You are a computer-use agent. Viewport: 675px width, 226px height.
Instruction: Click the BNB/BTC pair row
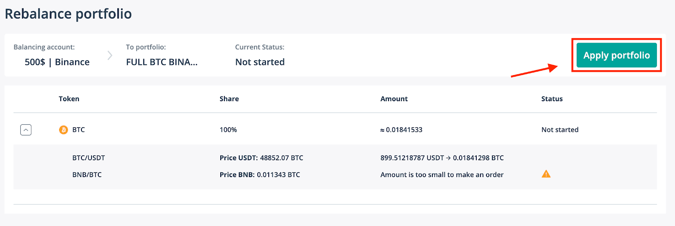335,175
